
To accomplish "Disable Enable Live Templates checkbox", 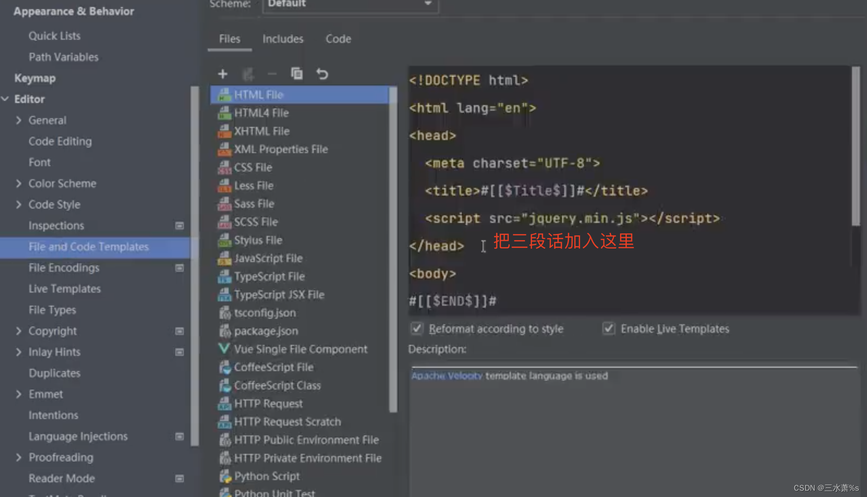I will tap(608, 328).
